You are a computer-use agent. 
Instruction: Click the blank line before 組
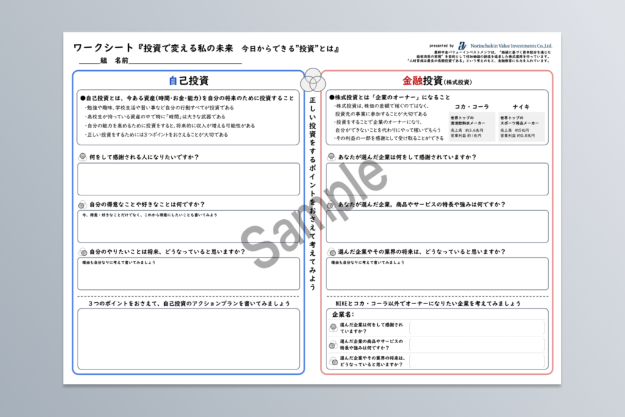tap(88, 60)
